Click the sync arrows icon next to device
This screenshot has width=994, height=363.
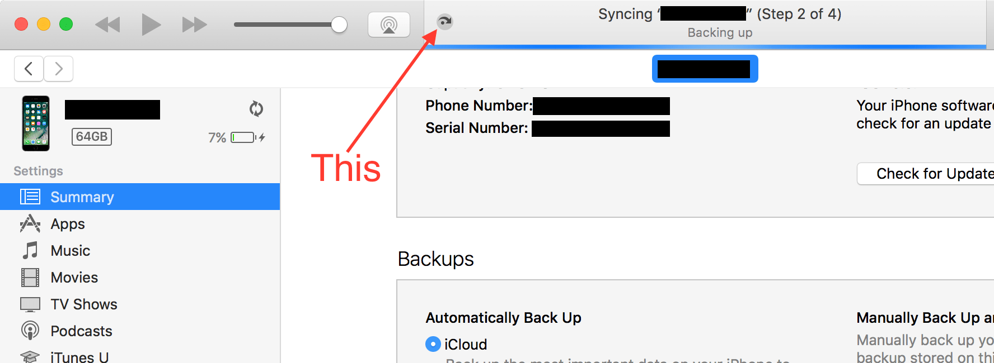click(x=256, y=108)
